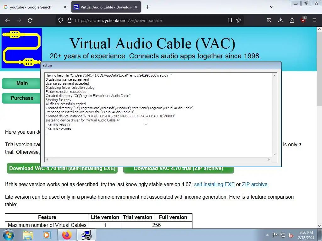Click the log line 'Folder selection succeeded'
Image resolution: width=322 pixels, height=241 pixels.
pos(66,92)
